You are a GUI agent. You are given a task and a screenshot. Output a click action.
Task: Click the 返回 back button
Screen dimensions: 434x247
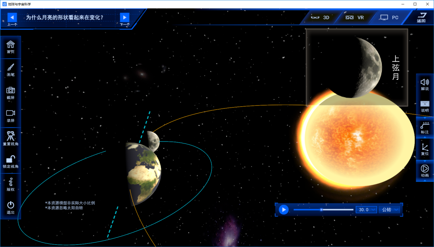(x=421, y=17)
